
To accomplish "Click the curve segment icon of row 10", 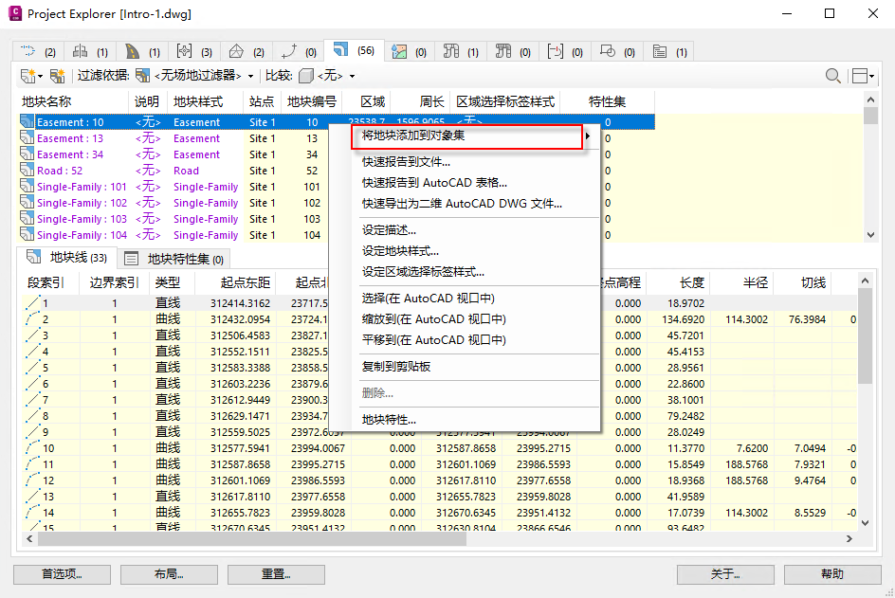I will click(33, 447).
